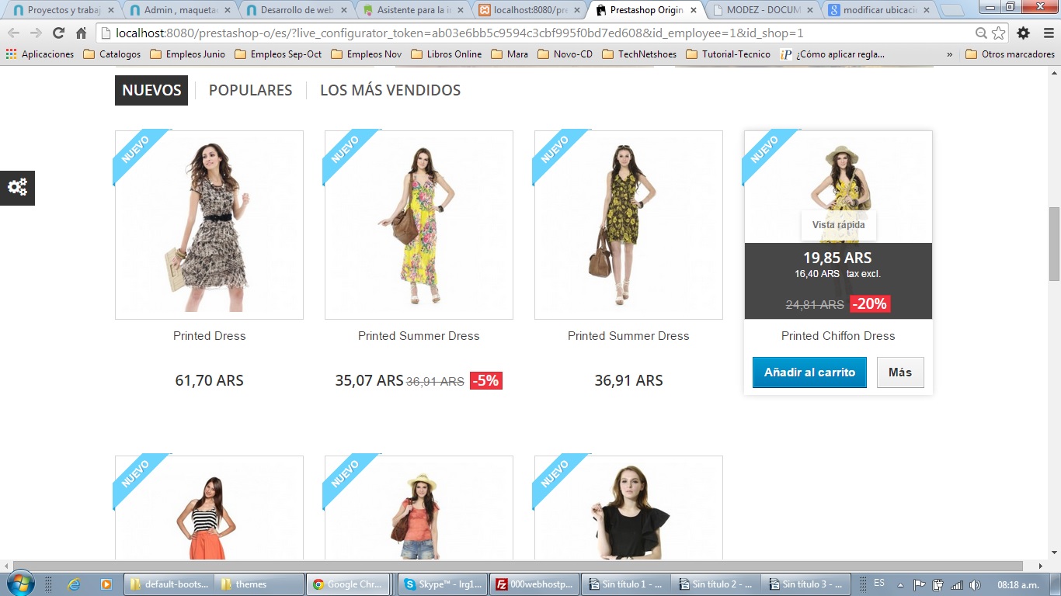Click the short yellow-black dress product image
This screenshot has height=596, width=1061.
628,225
